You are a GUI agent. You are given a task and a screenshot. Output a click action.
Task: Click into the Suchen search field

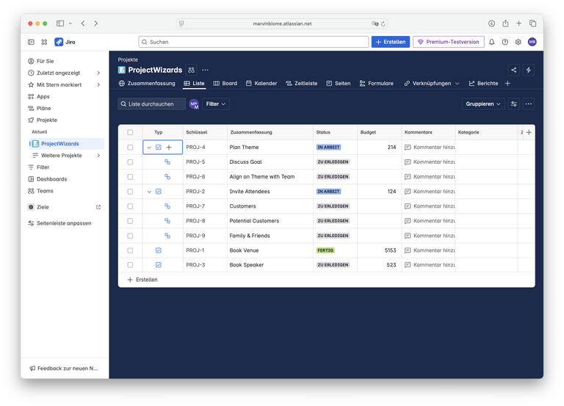click(253, 42)
